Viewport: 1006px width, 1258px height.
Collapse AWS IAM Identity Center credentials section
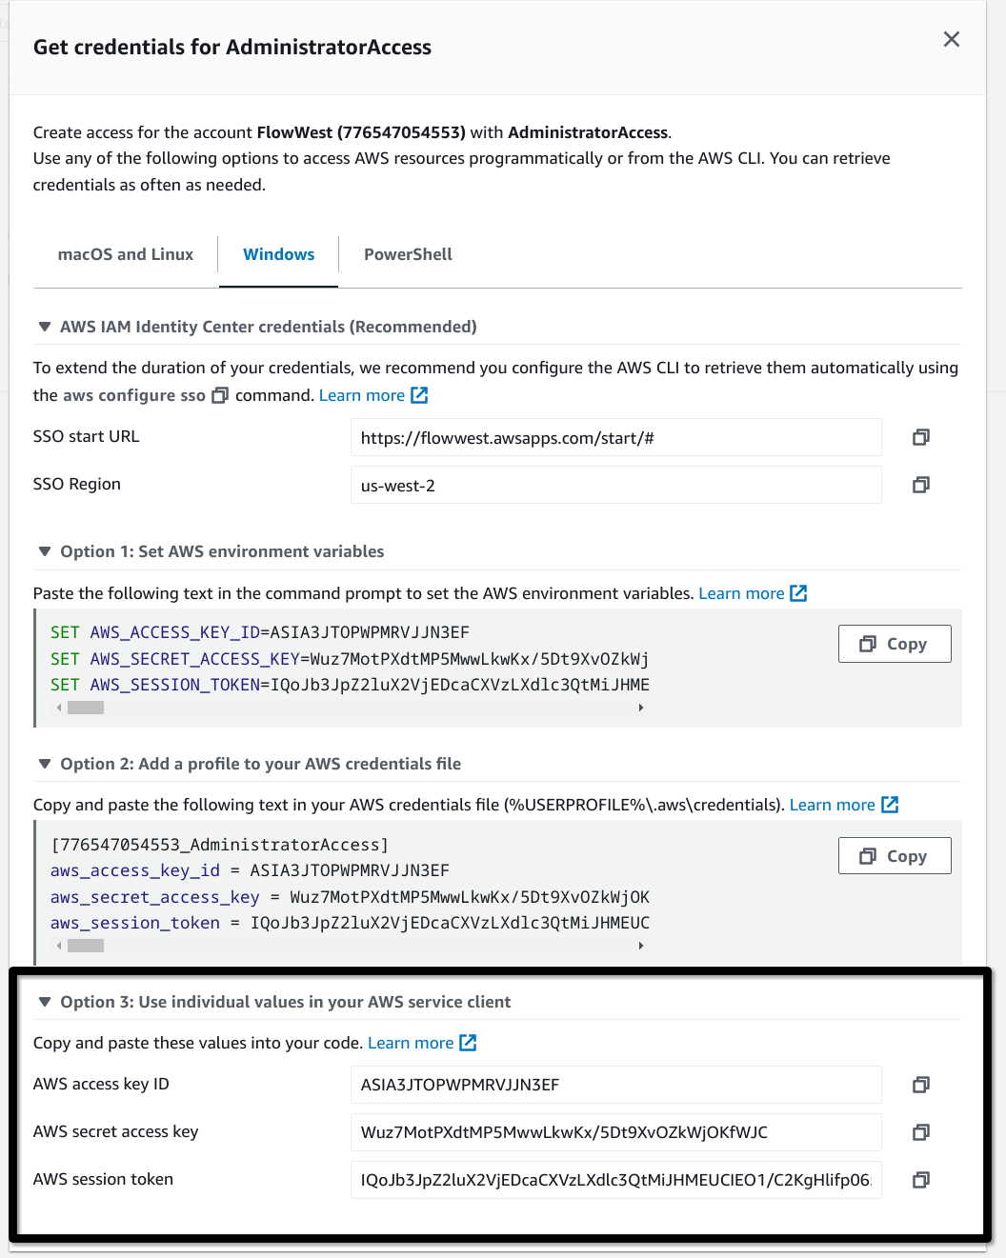point(45,327)
